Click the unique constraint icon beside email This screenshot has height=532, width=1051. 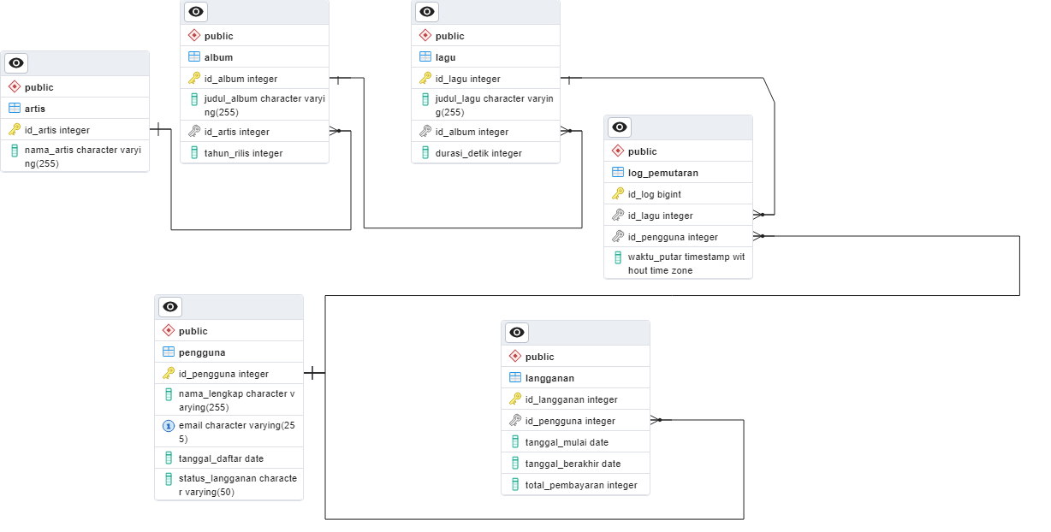169,425
